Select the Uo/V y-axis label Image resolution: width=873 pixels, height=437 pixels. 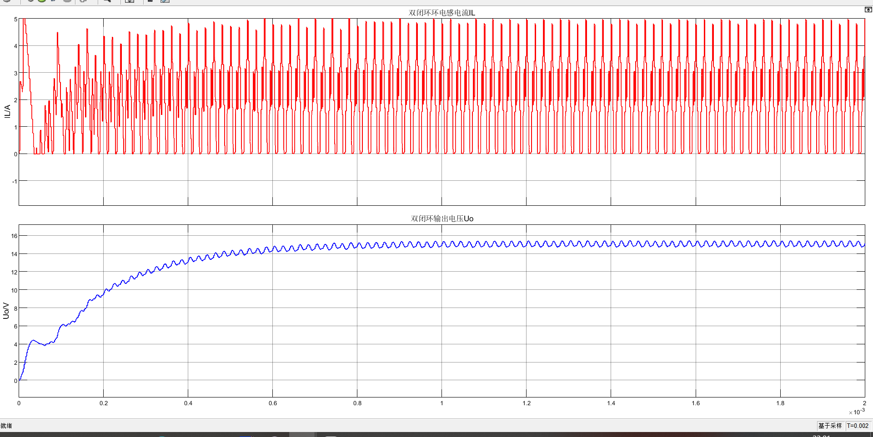6,311
